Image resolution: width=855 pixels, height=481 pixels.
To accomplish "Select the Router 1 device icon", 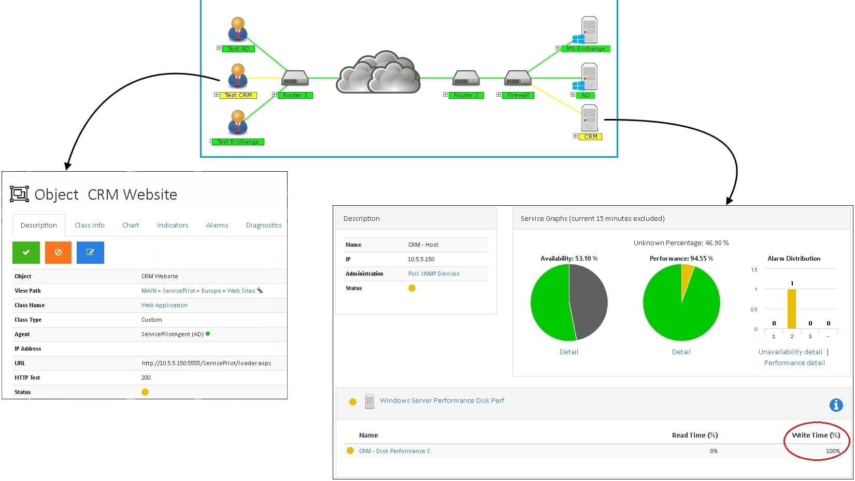I will click(295, 79).
